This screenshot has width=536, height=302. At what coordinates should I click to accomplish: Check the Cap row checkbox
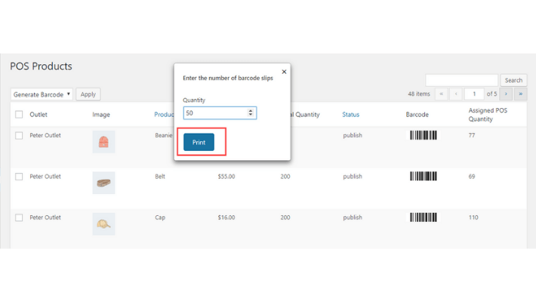click(x=19, y=217)
